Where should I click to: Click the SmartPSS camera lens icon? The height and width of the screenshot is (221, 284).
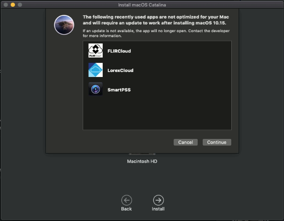click(95, 89)
